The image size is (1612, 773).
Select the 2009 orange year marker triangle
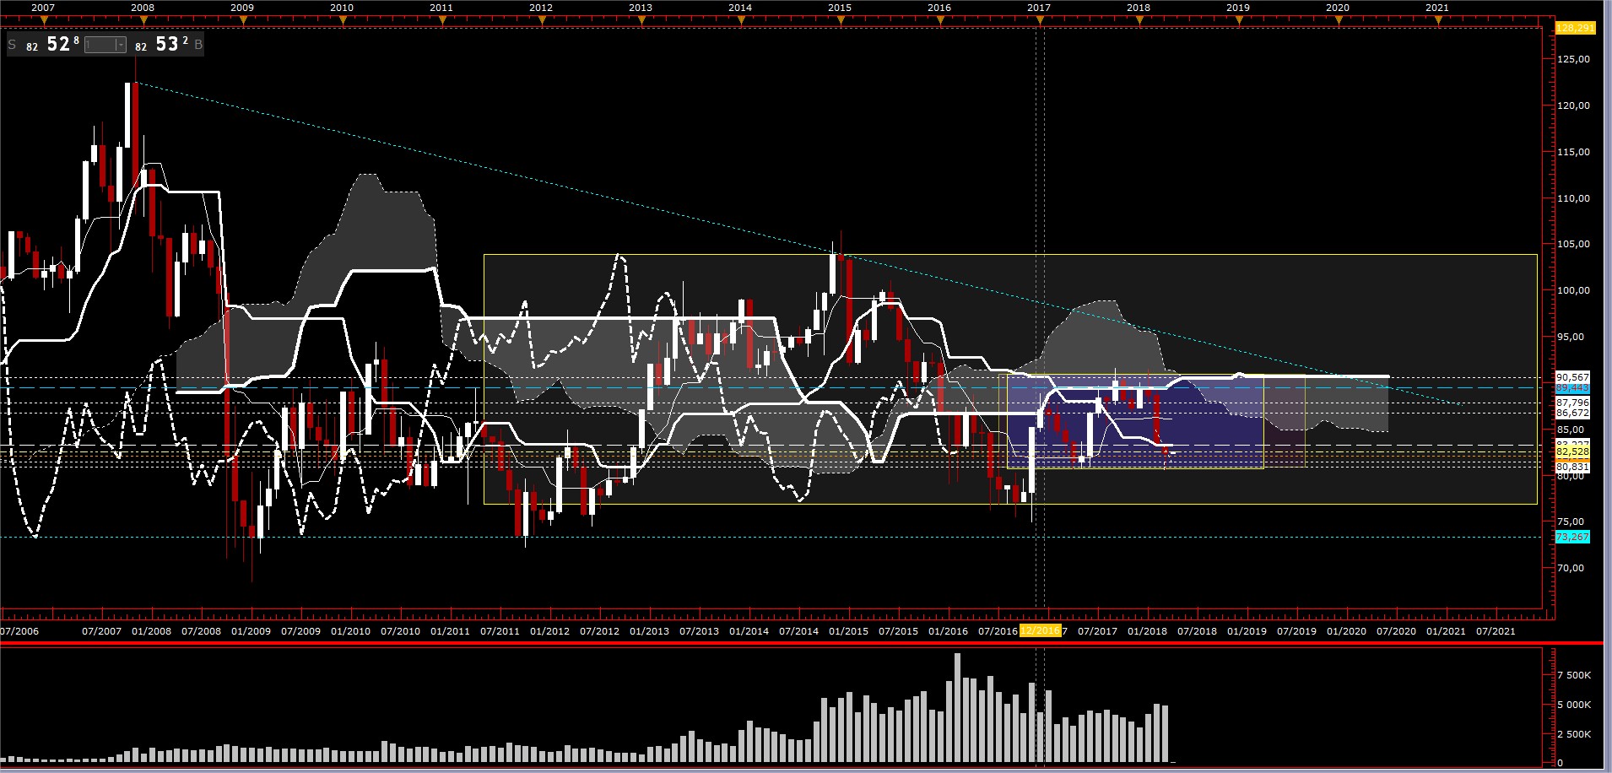coord(242,19)
